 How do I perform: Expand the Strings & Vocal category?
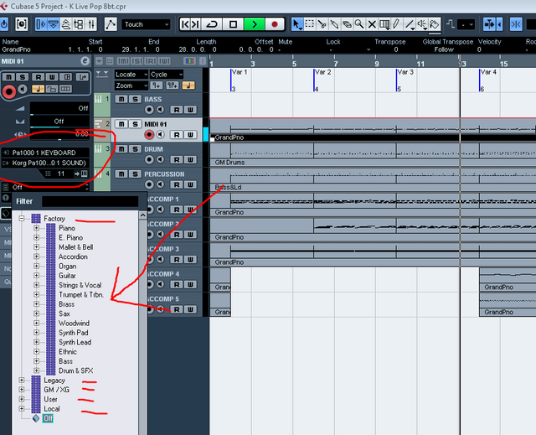coord(37,285)
